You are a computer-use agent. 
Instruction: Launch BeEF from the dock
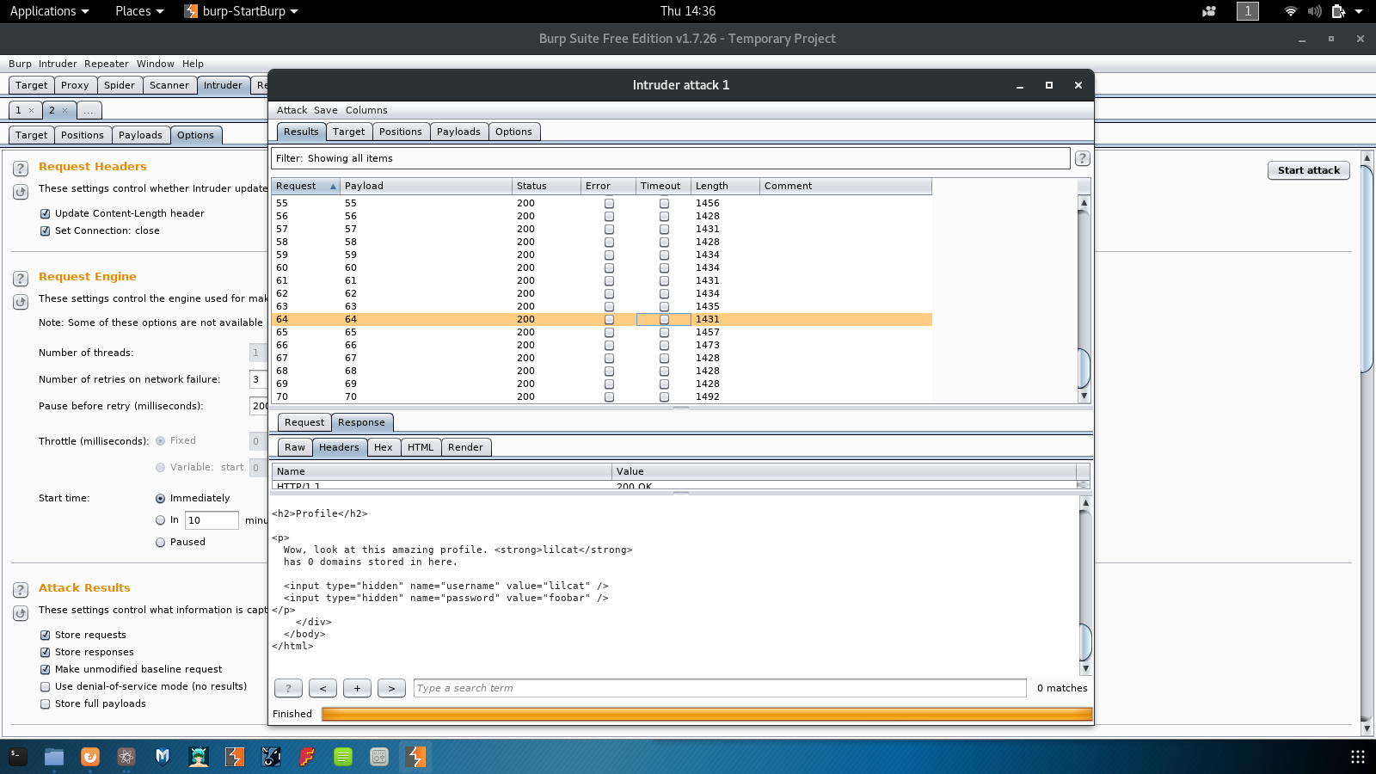[271, 757]
